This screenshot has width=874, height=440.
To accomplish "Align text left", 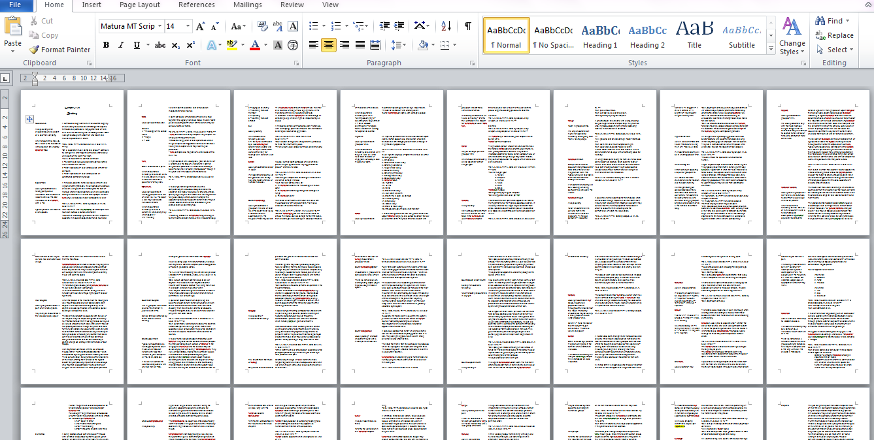I will (314, 45).
